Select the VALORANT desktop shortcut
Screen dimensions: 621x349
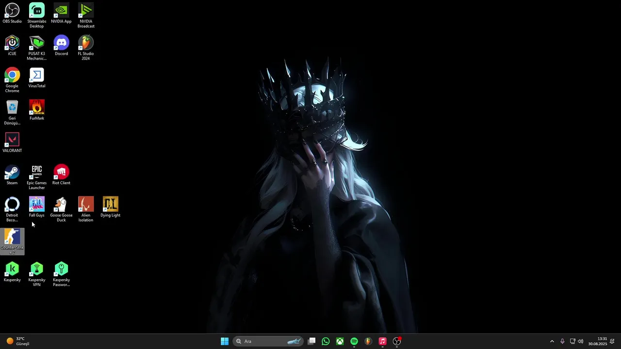[x=12, y=143]
